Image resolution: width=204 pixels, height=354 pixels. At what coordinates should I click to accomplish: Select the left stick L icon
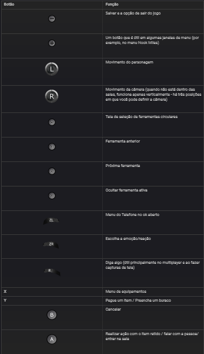coord(52,69)
